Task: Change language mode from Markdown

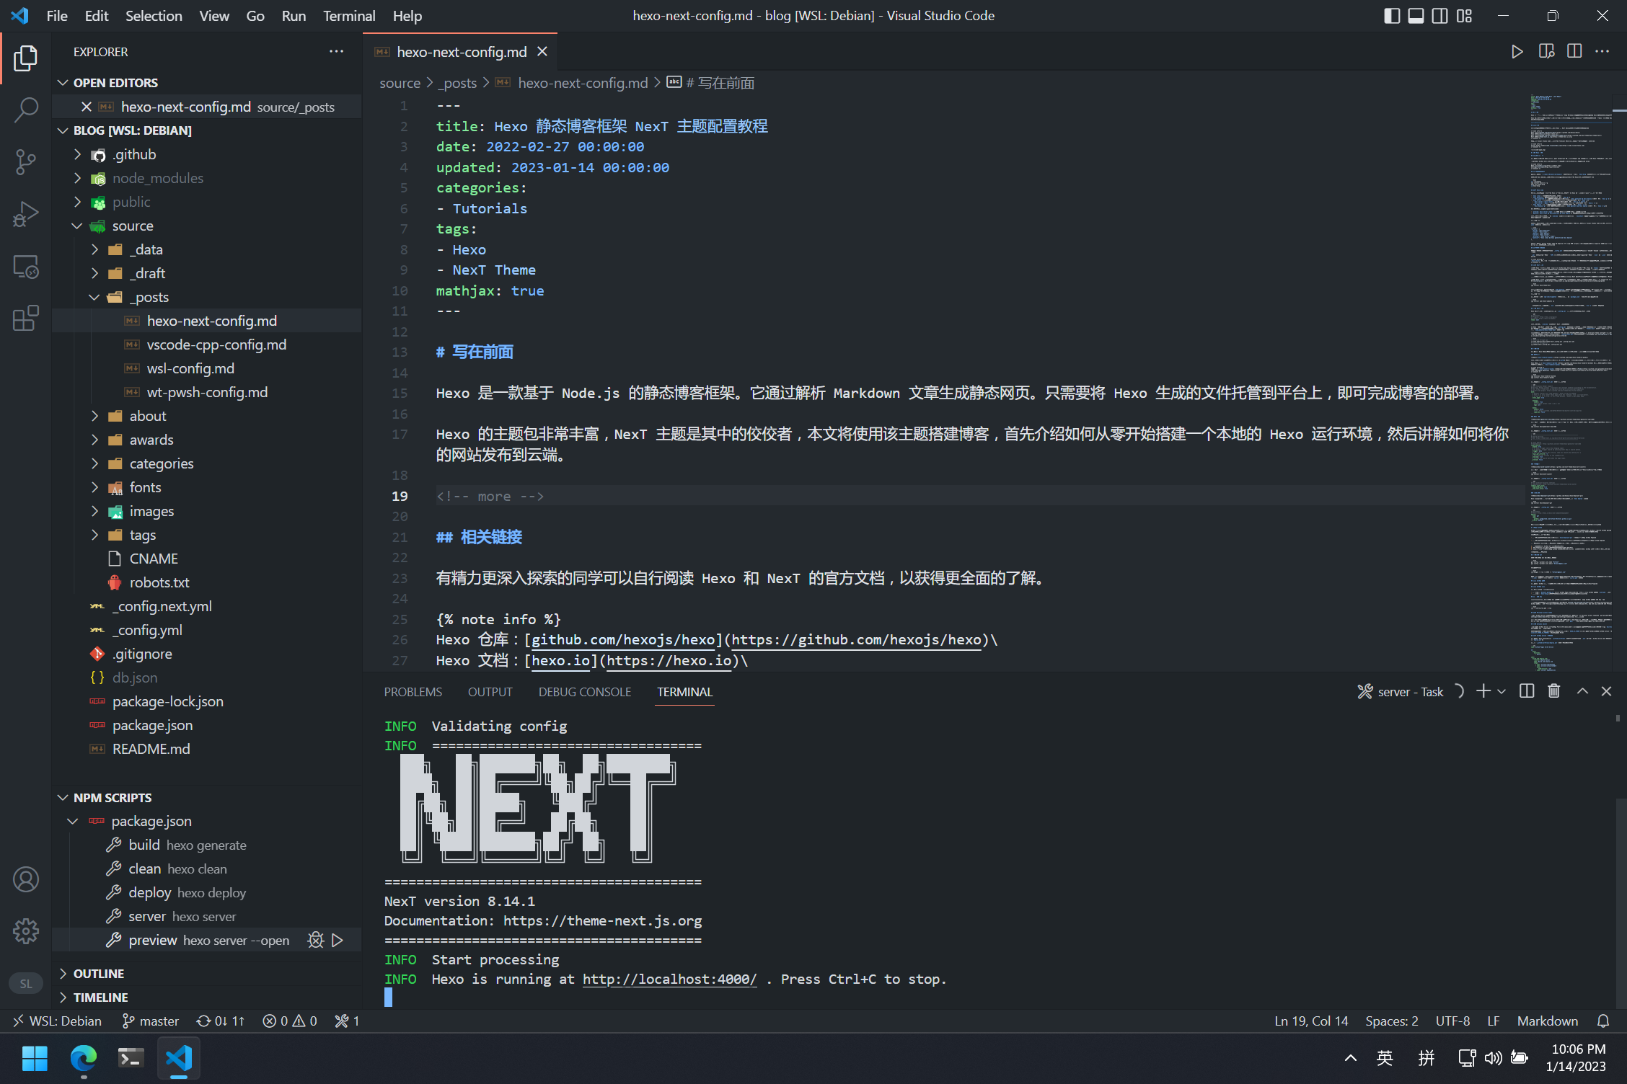Action: click(1547, 1021)
